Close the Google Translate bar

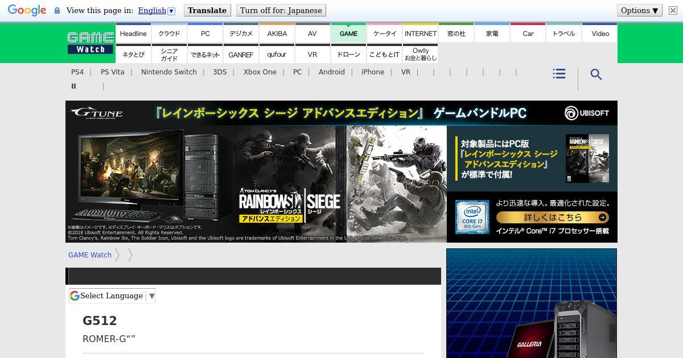[x=673, y=10]
